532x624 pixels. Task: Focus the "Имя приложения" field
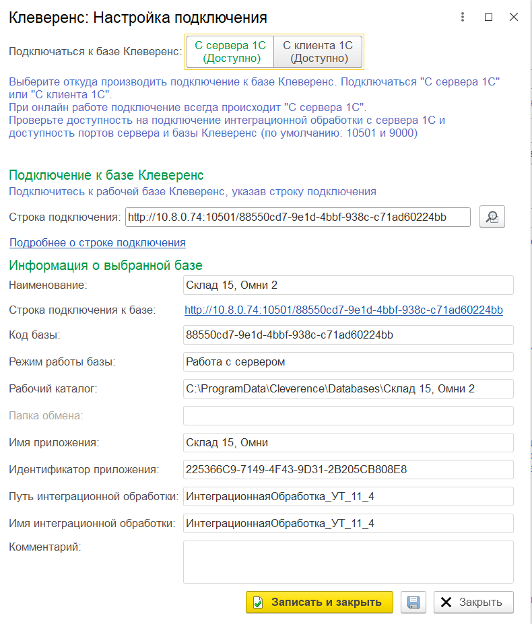tap(348, 442)
